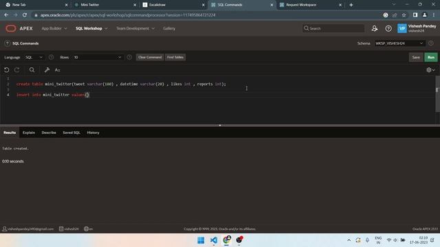The height and width of the screenshot is (247, 440).
Task: Click the editor vertical scrollbar
Action: [x=437, y=94]
